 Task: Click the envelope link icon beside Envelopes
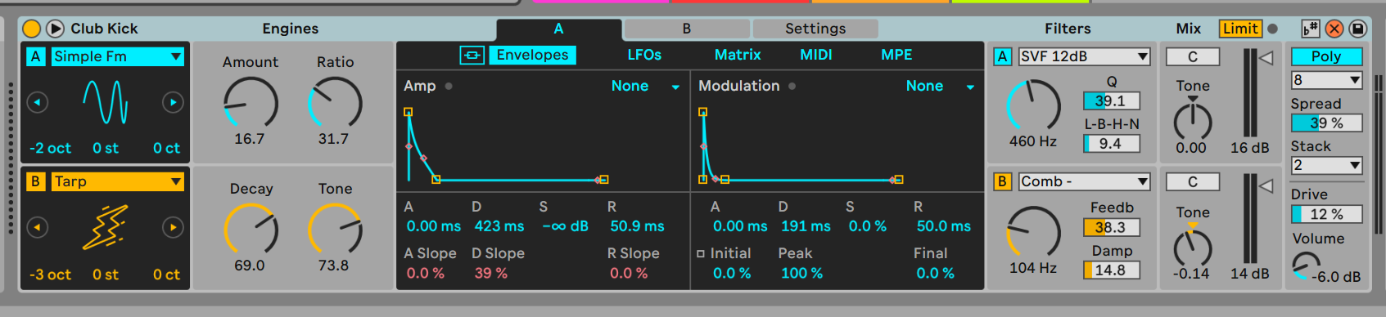click(x=472, y=55)
